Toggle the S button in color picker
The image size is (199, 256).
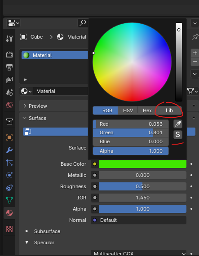[178, 135]
